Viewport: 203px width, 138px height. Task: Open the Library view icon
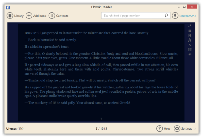10,16
